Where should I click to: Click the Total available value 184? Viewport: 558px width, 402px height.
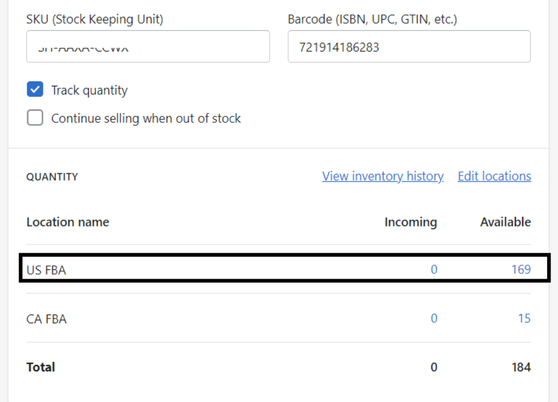point(521,367)
